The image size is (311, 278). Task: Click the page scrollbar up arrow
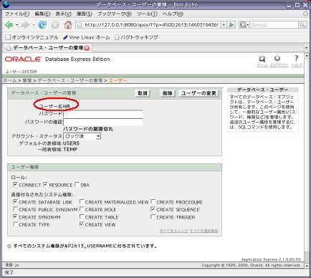point(307,56)
